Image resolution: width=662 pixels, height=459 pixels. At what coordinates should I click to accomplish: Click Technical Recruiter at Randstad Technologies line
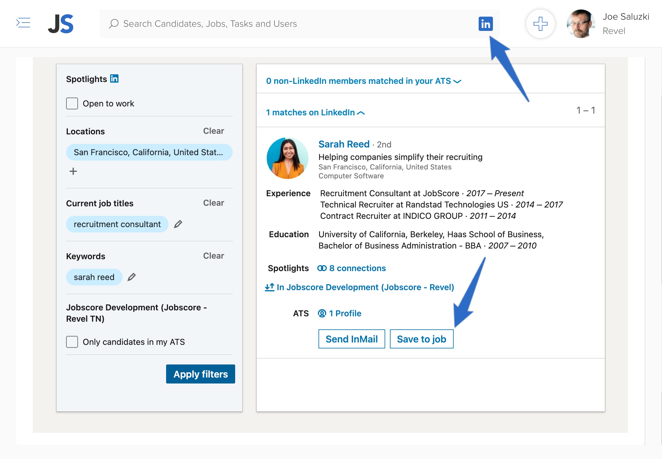click(x=441, y=205)
